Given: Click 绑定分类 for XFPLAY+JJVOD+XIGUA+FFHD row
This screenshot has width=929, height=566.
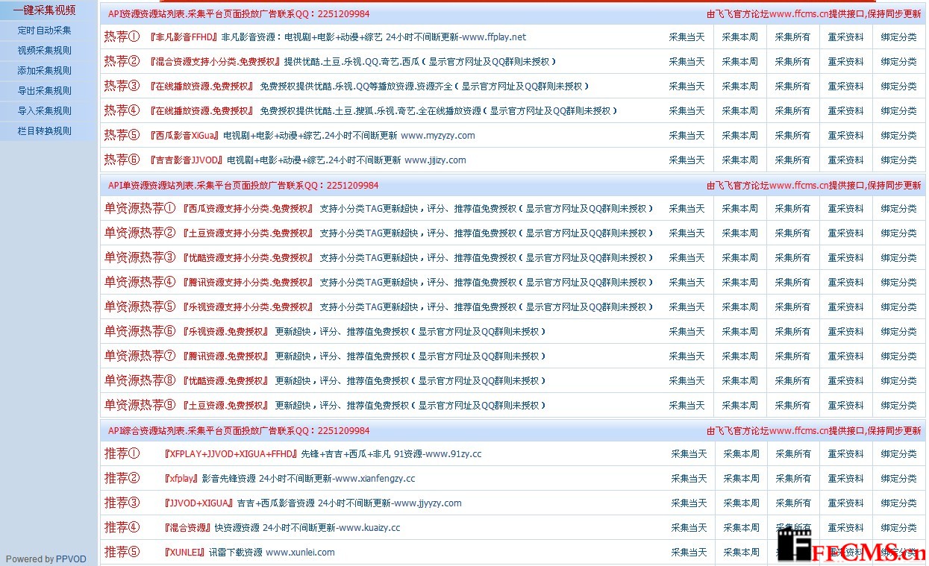Looking at the screenshot, I should coord(898,454).
